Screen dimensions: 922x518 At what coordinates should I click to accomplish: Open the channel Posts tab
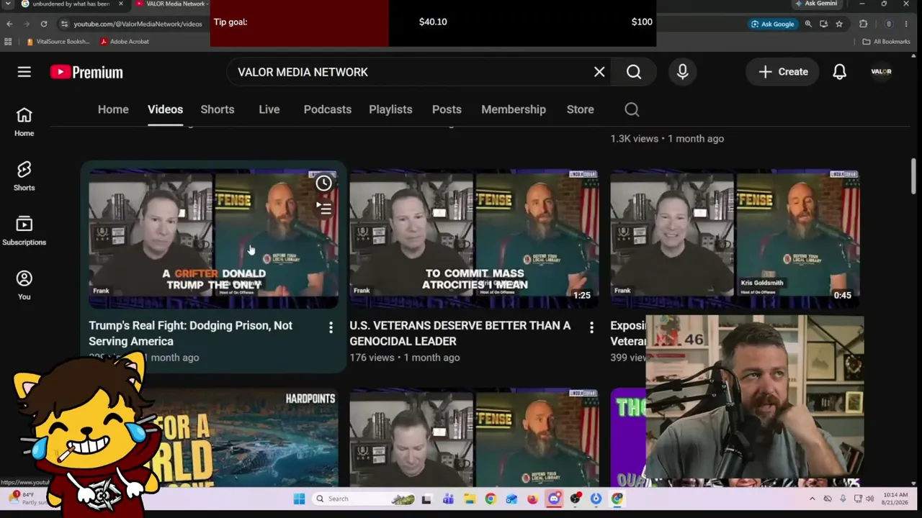coord(447,109)
